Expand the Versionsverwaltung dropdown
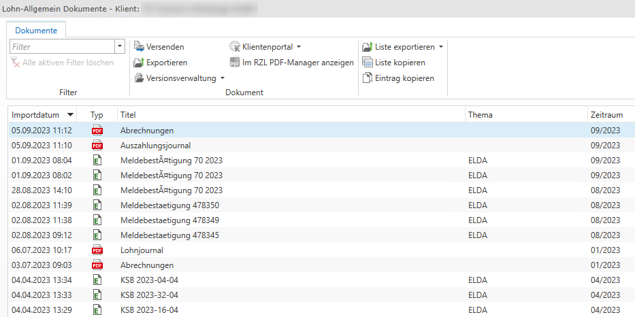The height and width of the screenshot is (317, 635). (x=223, y=78)
